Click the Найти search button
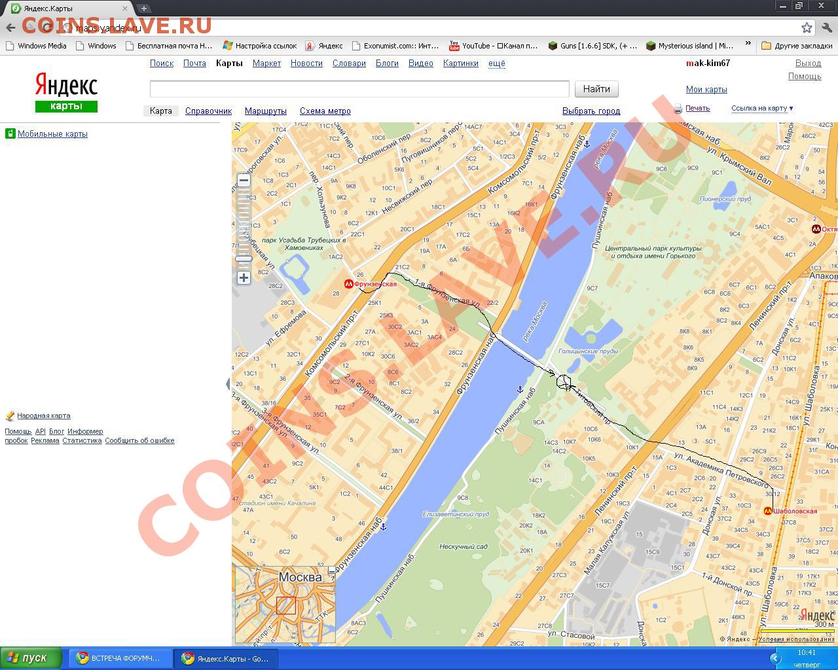Screen dimensions: 838x670 [x=596, y=89]
